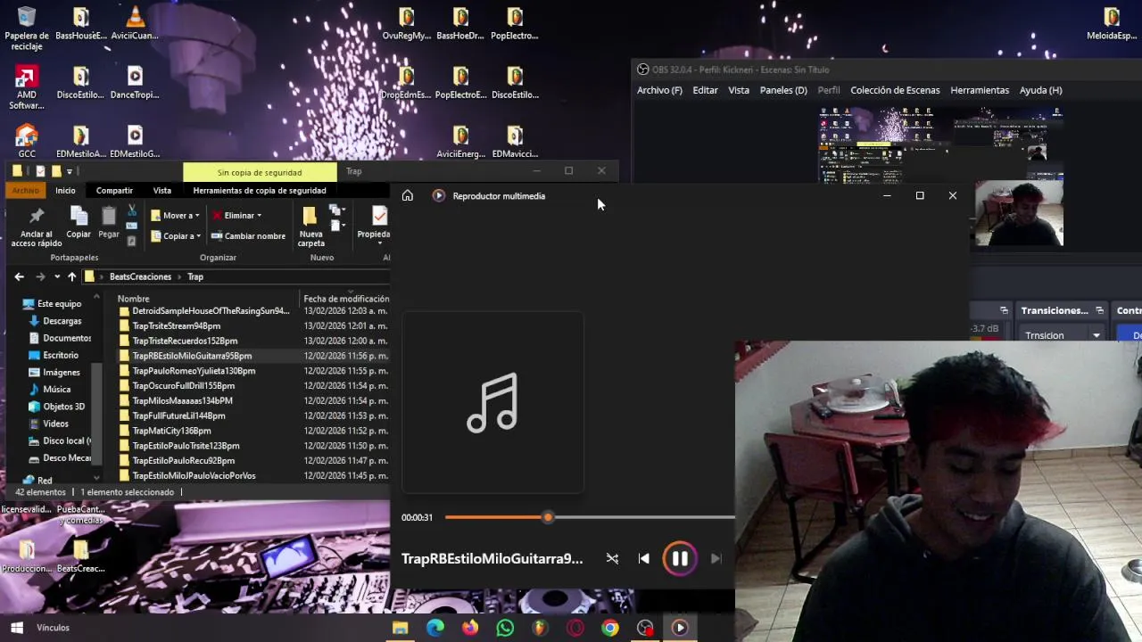Select folder TrapPauloRomeoYjulieta130Bpm
1142x642 pixels.
coord(194,371)
